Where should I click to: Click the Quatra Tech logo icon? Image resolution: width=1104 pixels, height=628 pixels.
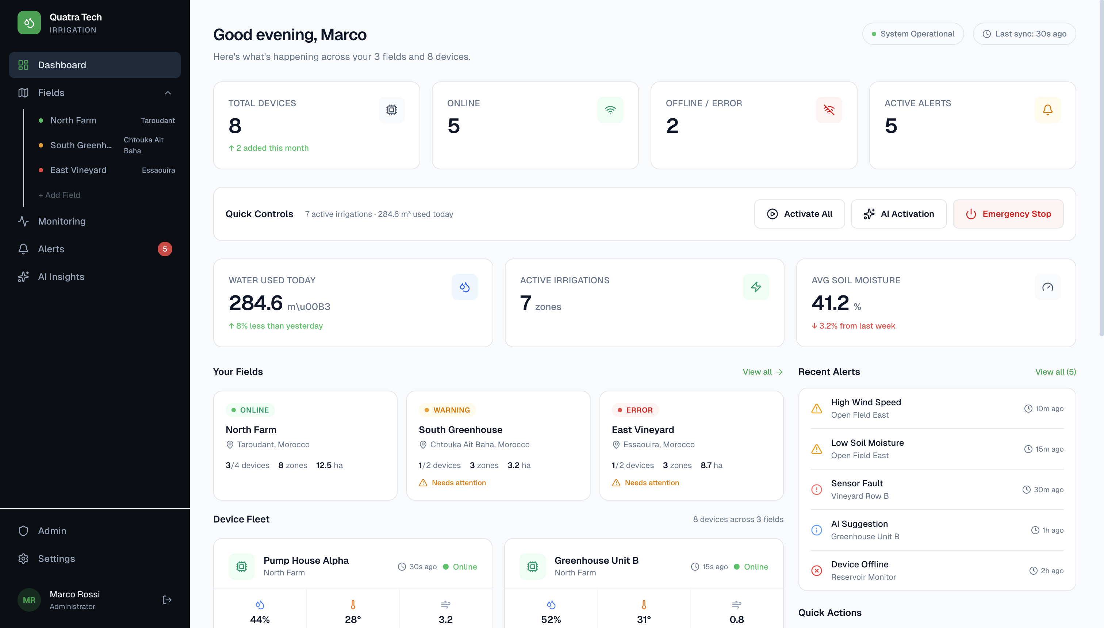[29, 22]
